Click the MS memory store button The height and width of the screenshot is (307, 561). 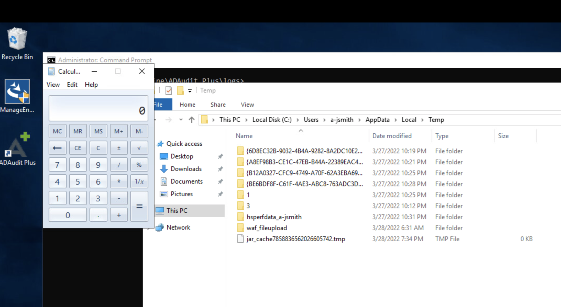98,131
